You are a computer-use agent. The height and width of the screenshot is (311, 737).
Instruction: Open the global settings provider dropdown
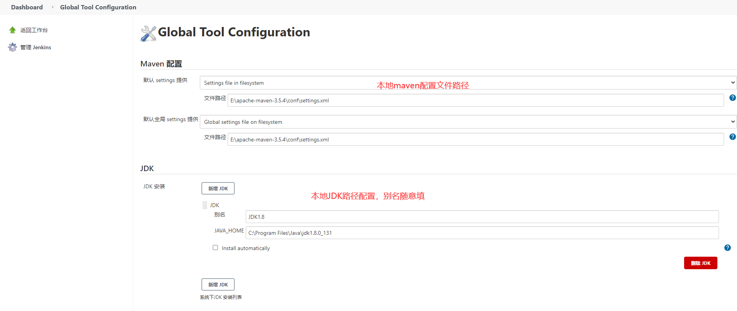pos(468,122)
